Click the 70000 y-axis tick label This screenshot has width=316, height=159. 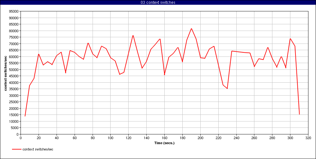click(x=14, y=44)
